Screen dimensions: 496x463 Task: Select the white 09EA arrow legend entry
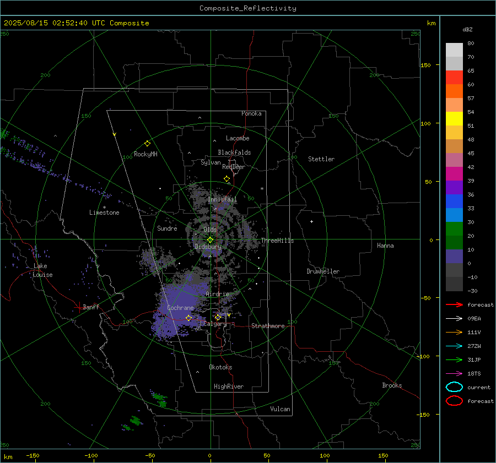coord(454,319)
